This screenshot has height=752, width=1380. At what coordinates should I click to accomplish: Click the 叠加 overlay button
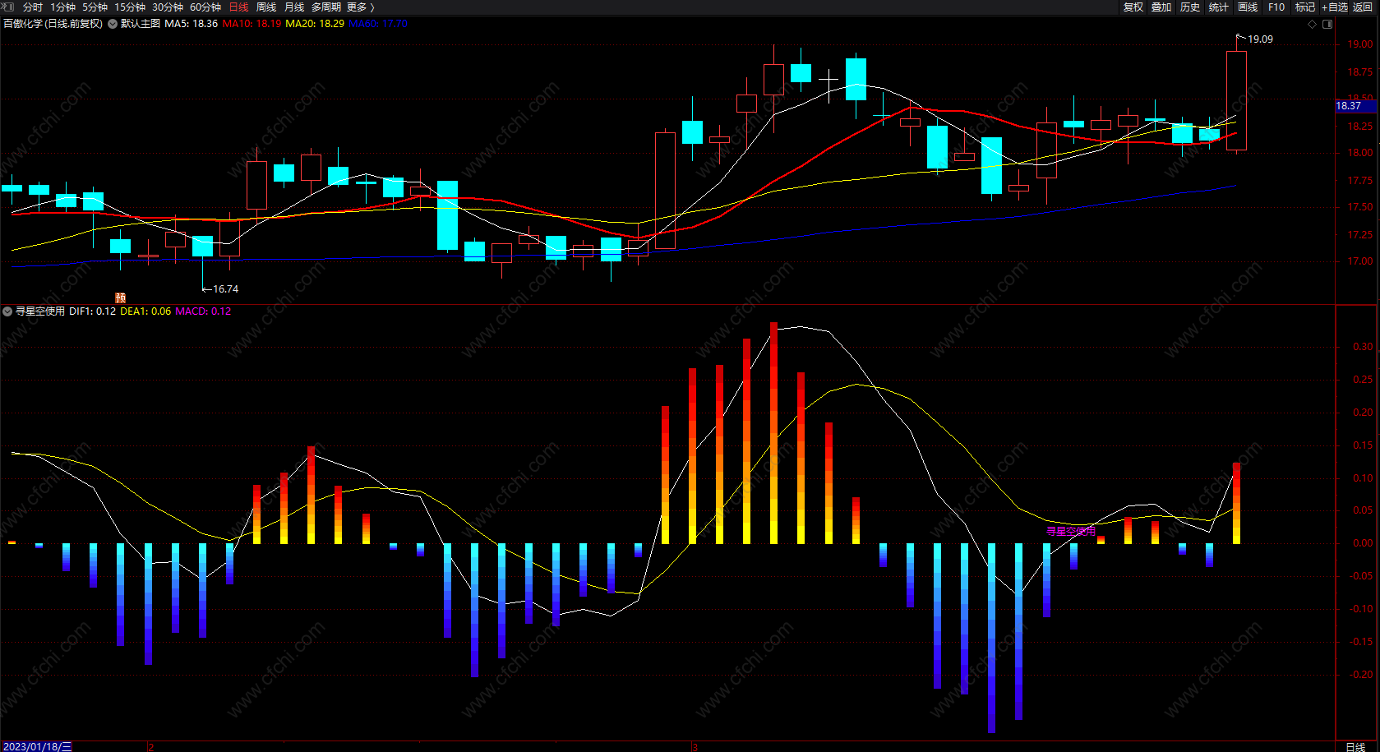(x=1161, y=7)
